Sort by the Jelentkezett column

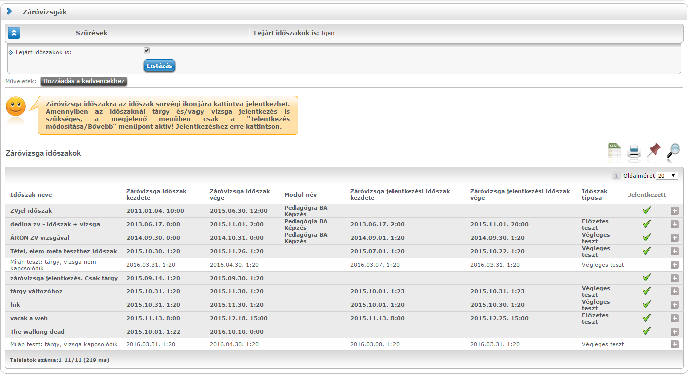click(647, 195)
